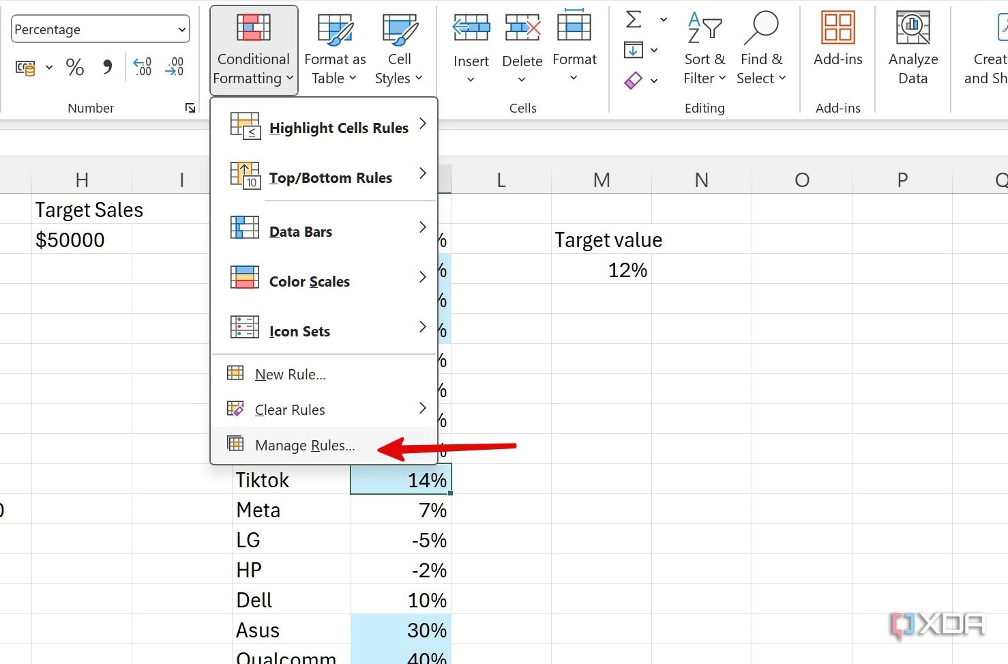Viewport: 1008px width, 664px height.
Task: Open the Number group dialog launcher
Action: pyautogui.click(x=190, y=107)
